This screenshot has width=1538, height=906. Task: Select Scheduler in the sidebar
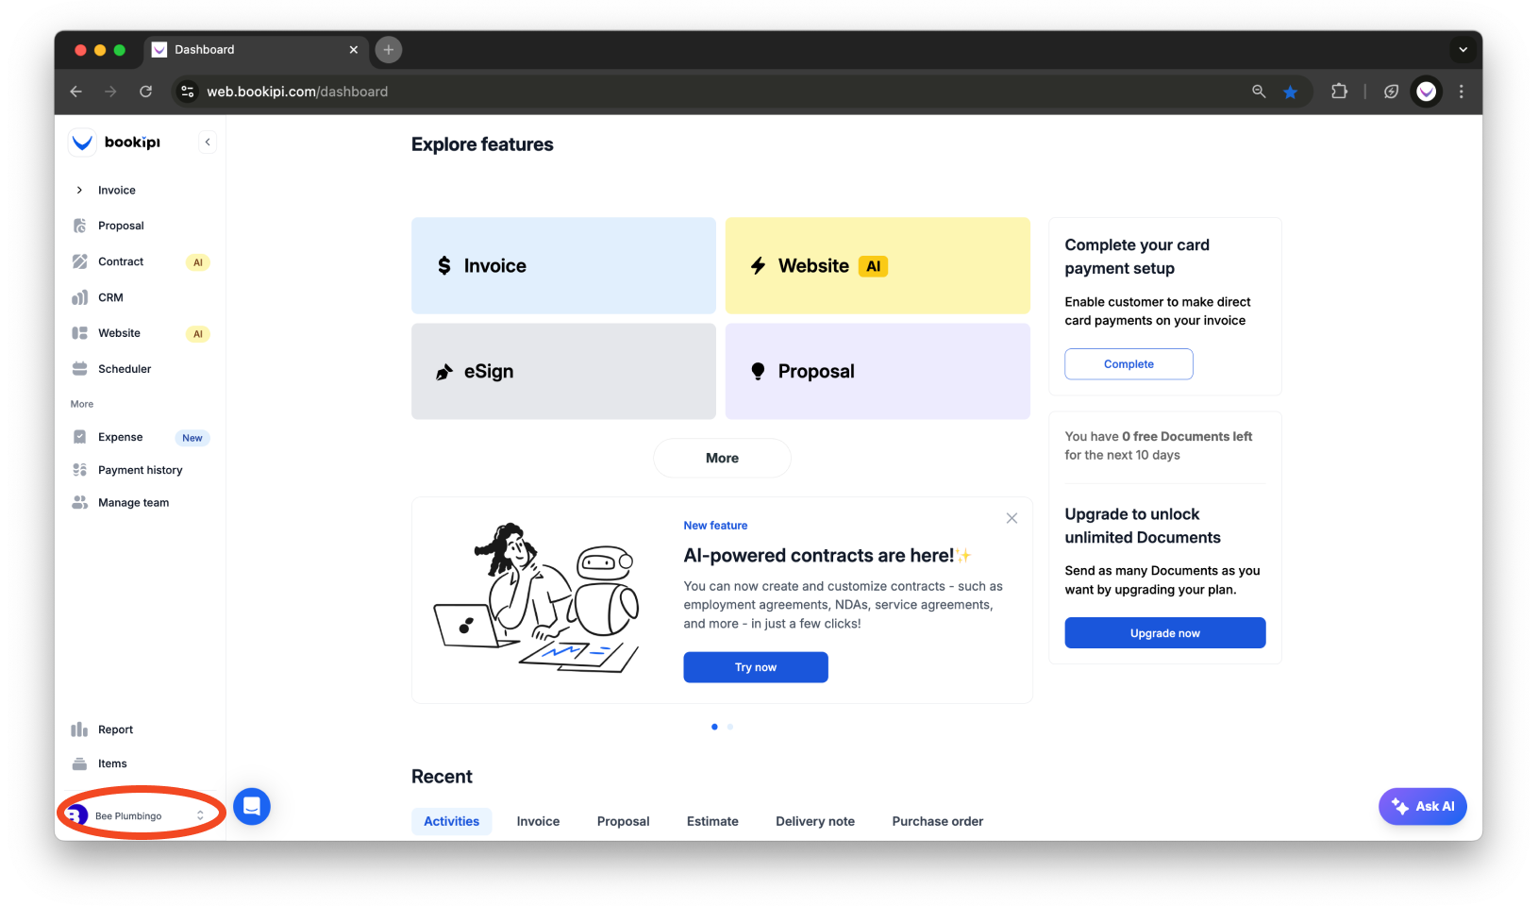125,368
